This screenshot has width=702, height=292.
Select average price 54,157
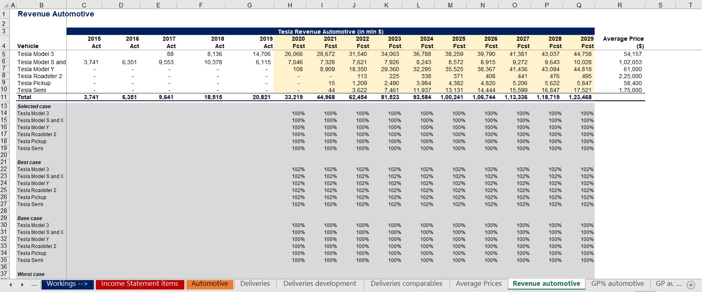(632, 54)
